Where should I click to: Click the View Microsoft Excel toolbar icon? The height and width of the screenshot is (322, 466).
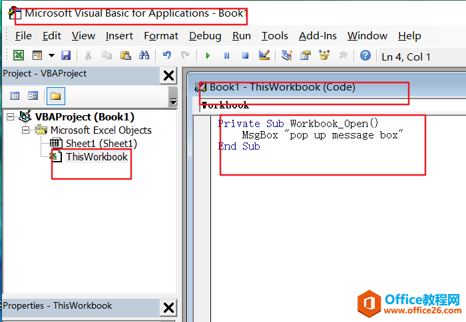tap(19, 55)
